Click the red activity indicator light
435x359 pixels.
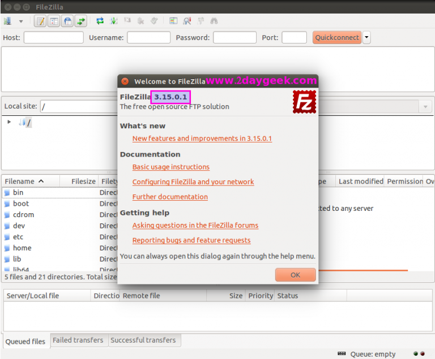[423, 353]
